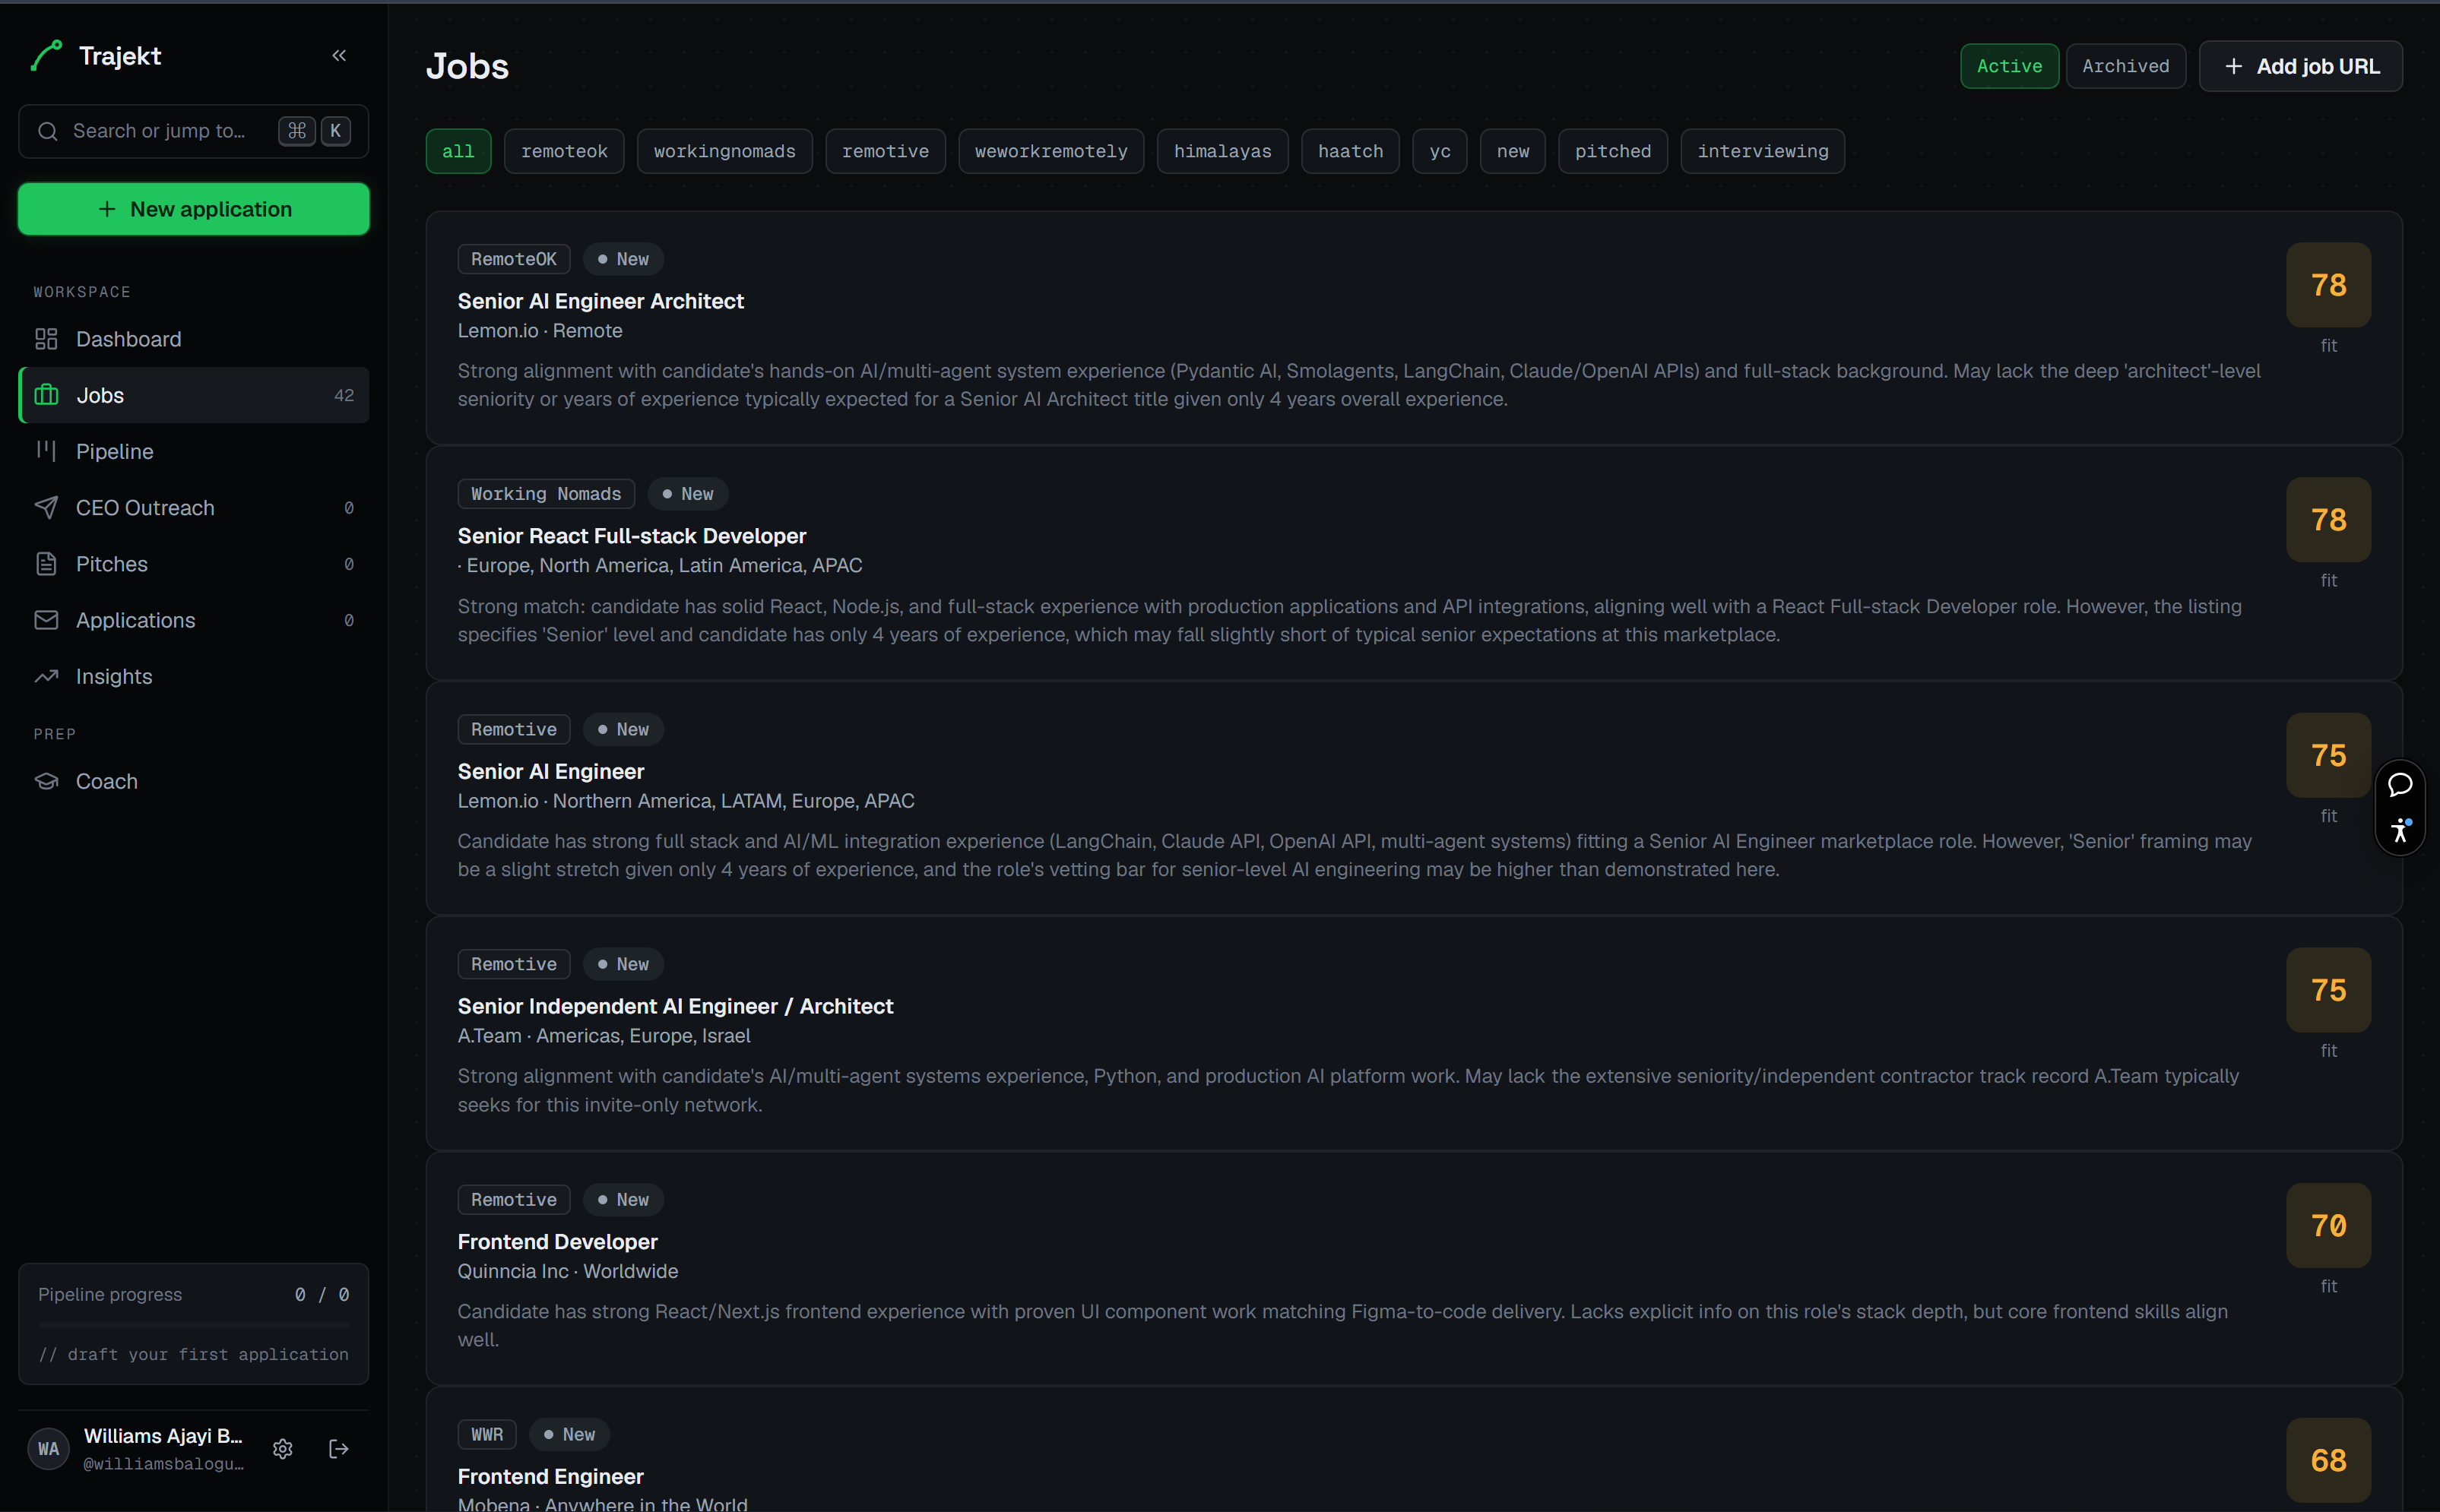Click the ⌘ K shortcut hint
This screenshot has height=1512, width=2440.
[315, 131]
